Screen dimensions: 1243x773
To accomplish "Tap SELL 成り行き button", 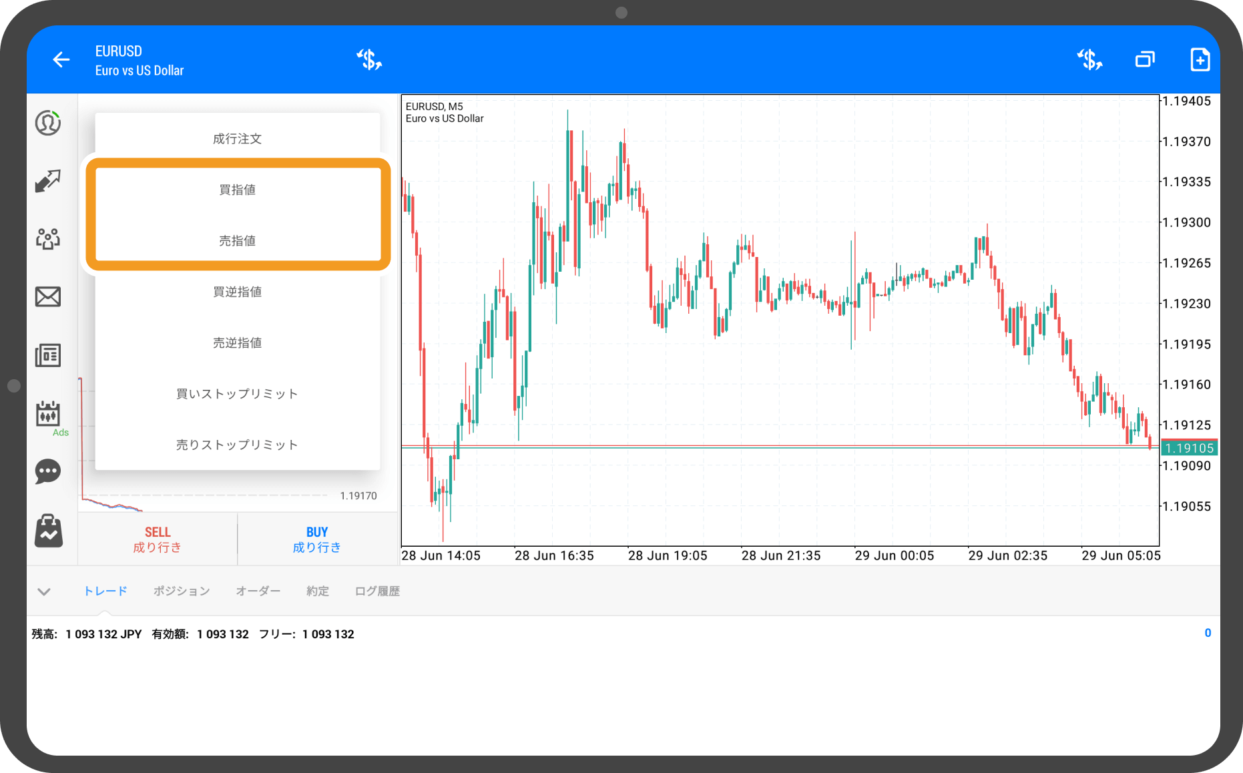I will 158,539.
